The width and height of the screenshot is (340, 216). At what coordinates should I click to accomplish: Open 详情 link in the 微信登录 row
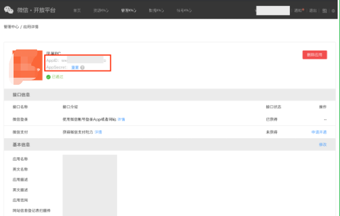[121, 119]
